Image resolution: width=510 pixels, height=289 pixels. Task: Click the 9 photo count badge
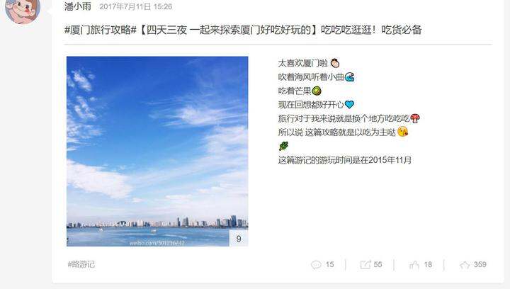[239, 239]
